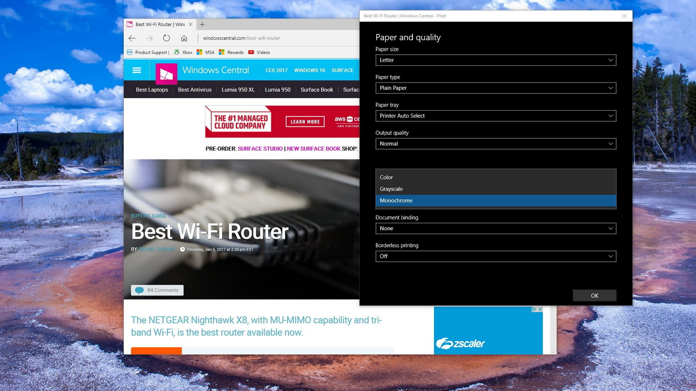696x391 pixels.
Task: Click the OK button to confirm print settings
Action: (594, 295)
